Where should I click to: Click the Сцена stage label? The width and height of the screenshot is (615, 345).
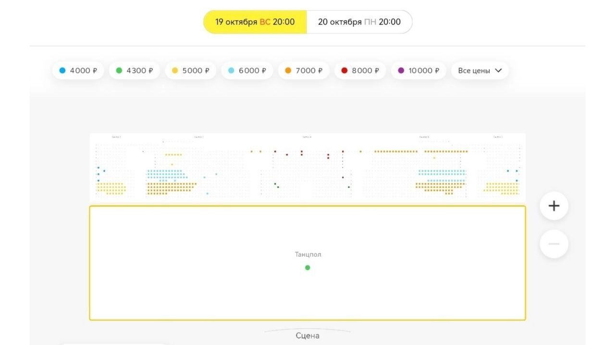tap(307, 335)
